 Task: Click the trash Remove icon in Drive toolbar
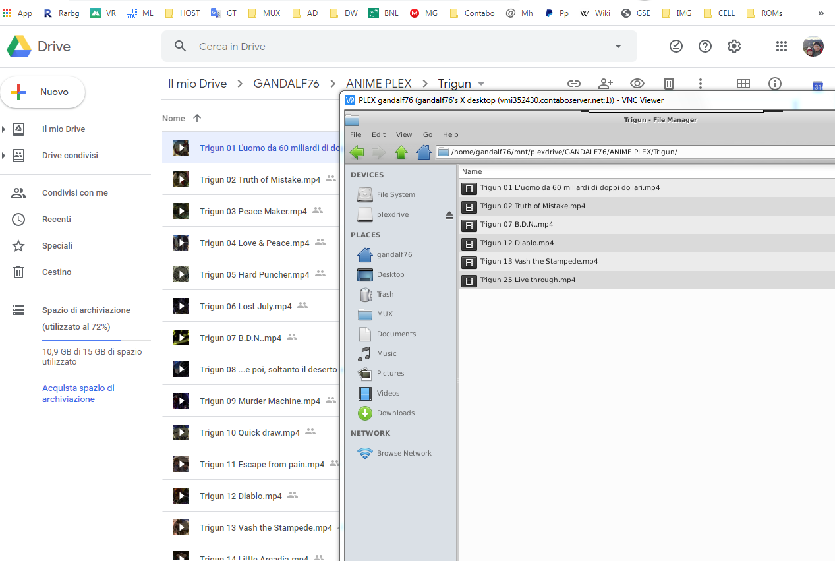[x=669, y=84]
